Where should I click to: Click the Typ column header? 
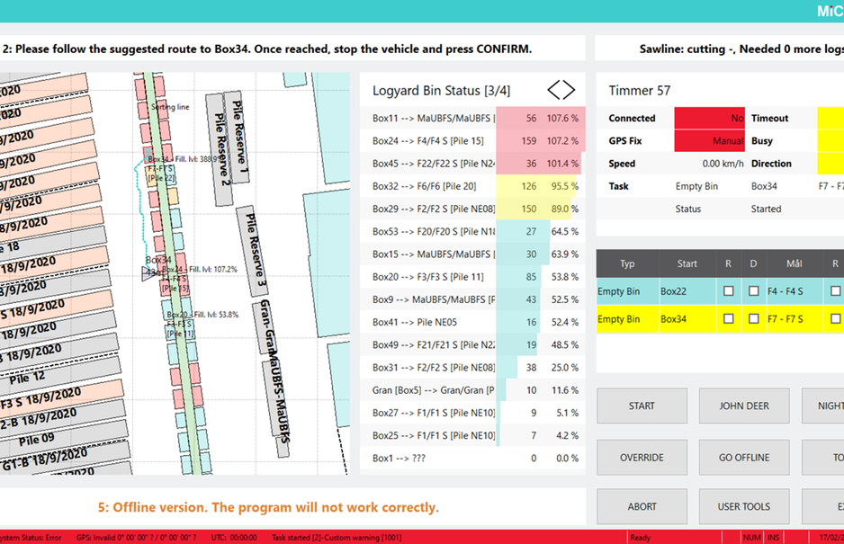(627, 264)
